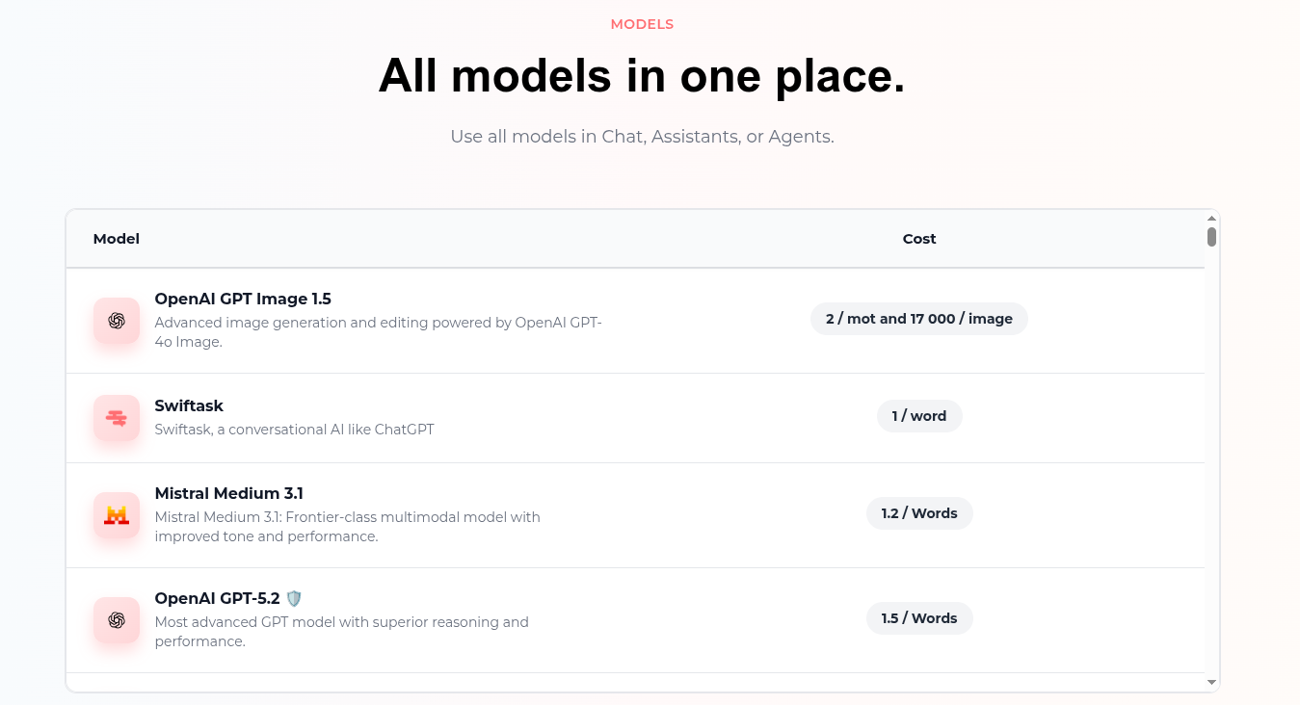Click the Swiftask logo icon
This screenshot has height=705, width=1300.
(x=117, y=418)
